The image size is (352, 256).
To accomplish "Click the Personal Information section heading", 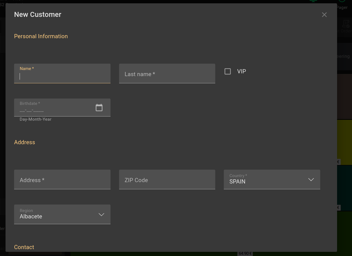I will coord(41,36).
